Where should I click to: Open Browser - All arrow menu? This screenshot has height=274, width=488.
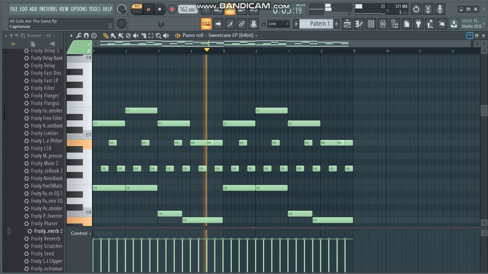[x=53, y=35]
